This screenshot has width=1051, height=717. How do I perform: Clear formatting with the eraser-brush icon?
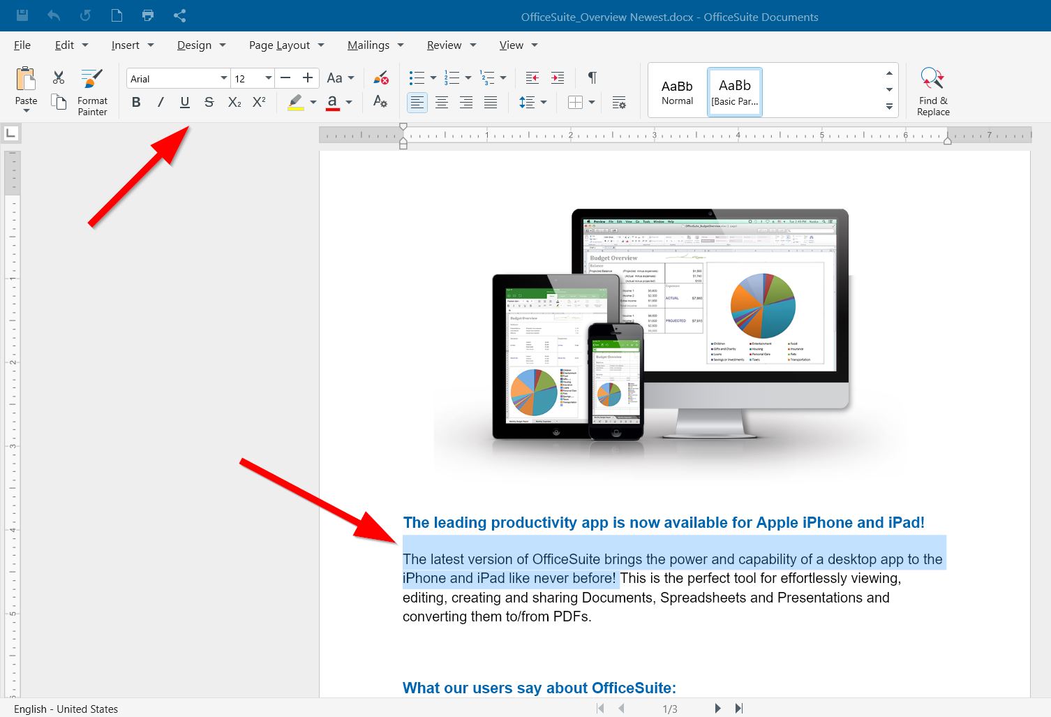380,77
